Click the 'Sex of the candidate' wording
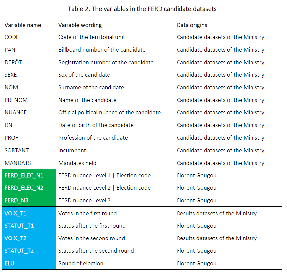The height and width of the screenshot is (272, 287). tap(84, 75)
